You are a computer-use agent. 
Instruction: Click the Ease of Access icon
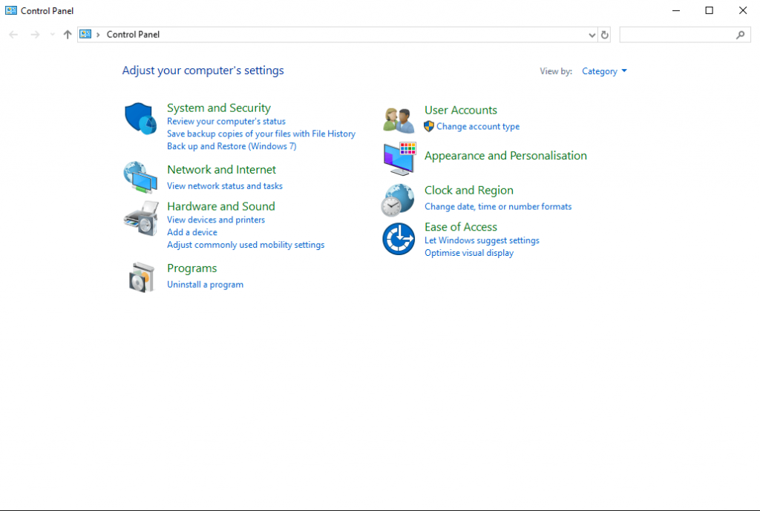coord(399,239)
